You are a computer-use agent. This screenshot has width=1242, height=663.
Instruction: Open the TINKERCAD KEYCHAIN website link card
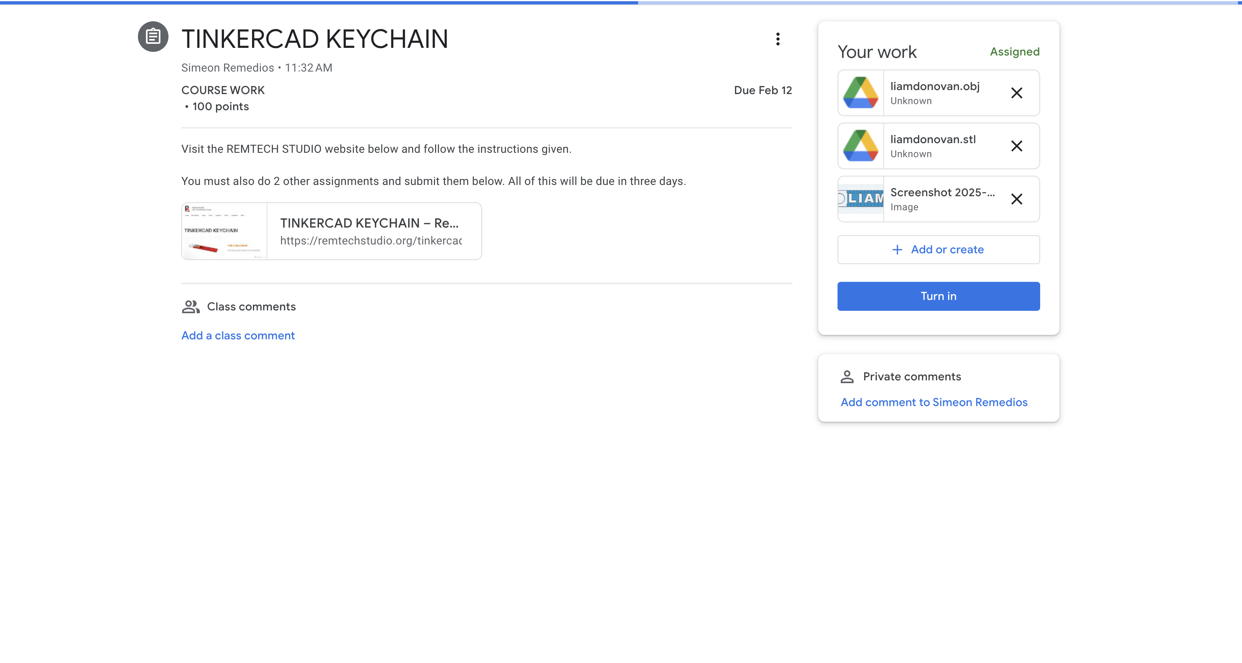[x=370, y=231]
